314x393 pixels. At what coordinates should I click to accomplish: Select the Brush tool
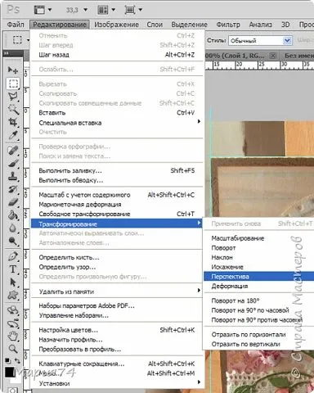(13, 164)
